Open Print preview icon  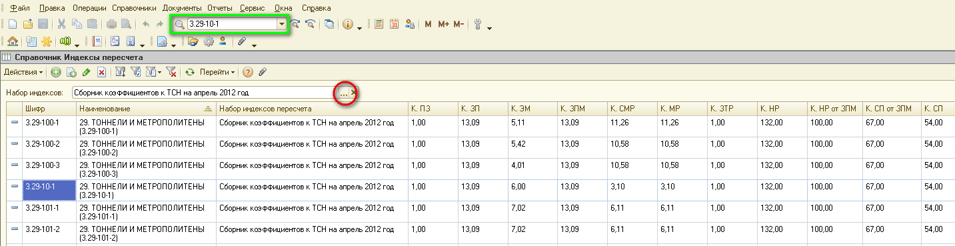125,24
